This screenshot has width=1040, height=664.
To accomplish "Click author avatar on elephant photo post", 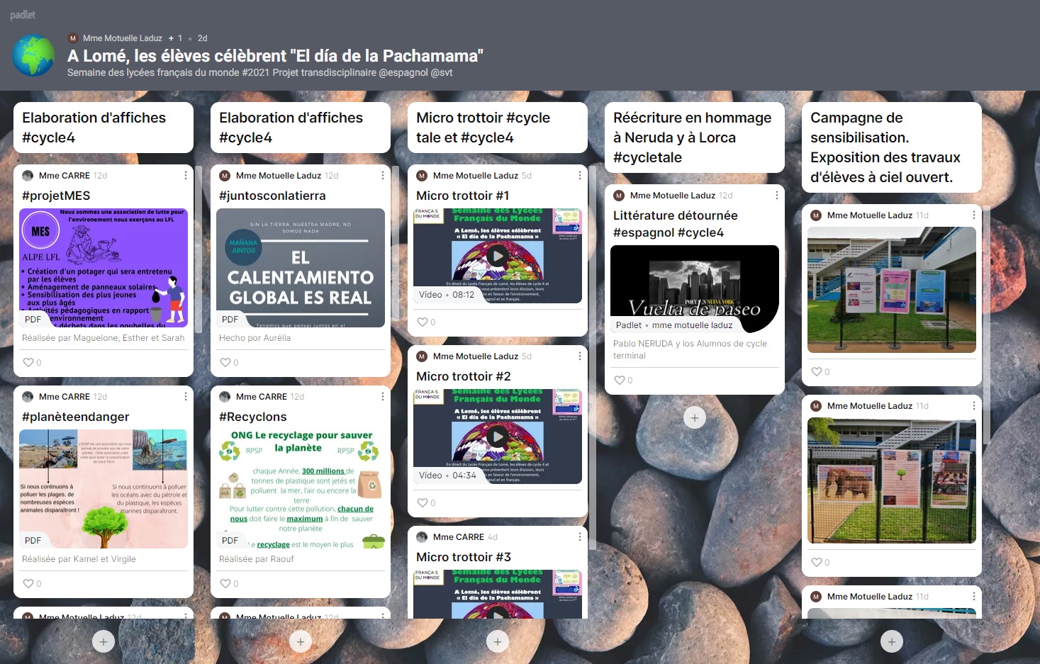I will [x=816, y=406].
